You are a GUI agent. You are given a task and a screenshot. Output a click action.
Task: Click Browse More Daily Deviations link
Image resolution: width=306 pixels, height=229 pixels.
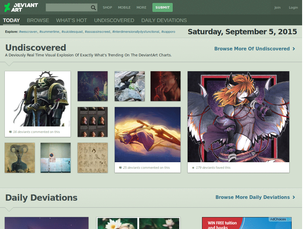coord(253,197)
